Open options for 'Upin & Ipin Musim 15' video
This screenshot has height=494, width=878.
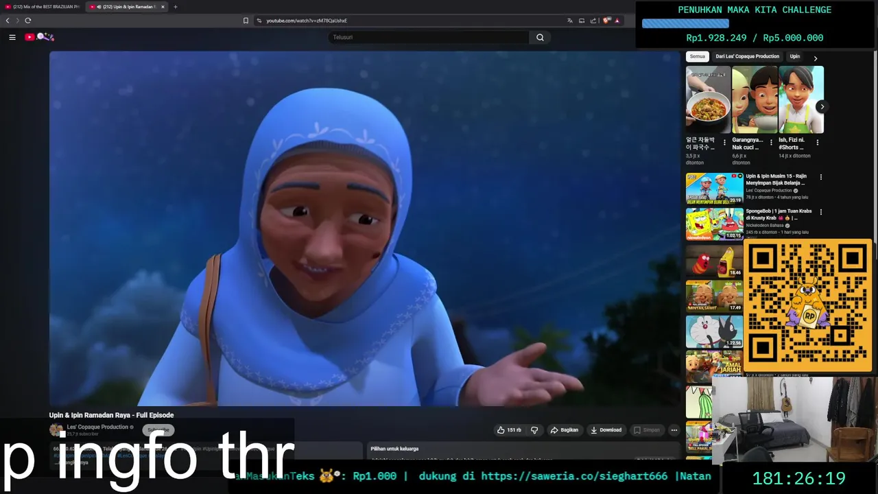point(820,177)
